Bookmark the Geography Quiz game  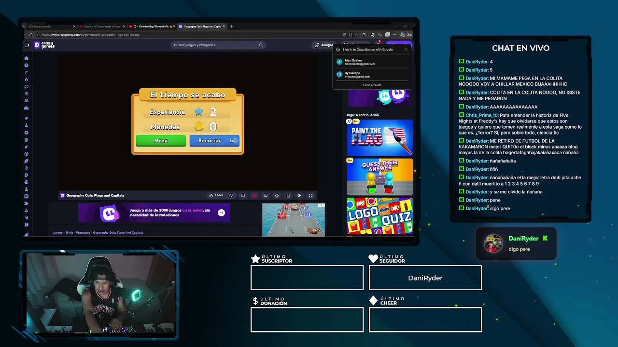coord(243,195)
